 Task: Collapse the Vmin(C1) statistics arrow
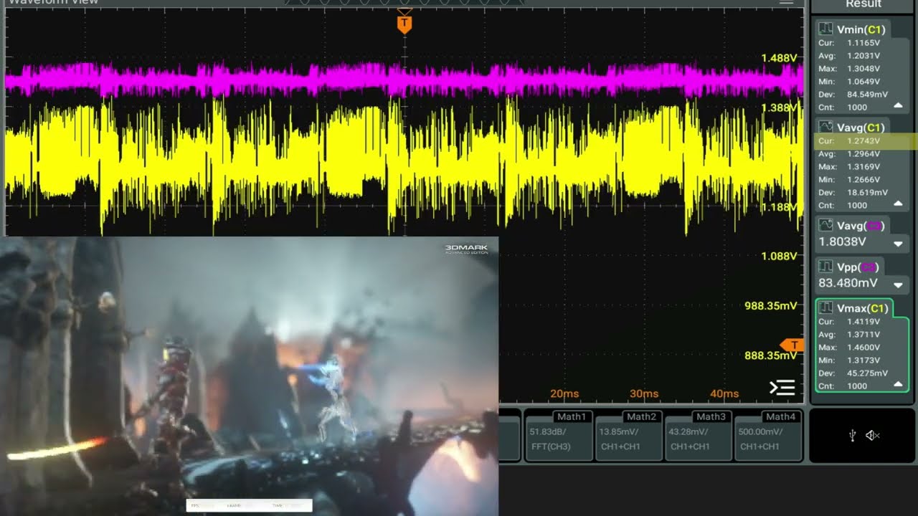[898, 106]
